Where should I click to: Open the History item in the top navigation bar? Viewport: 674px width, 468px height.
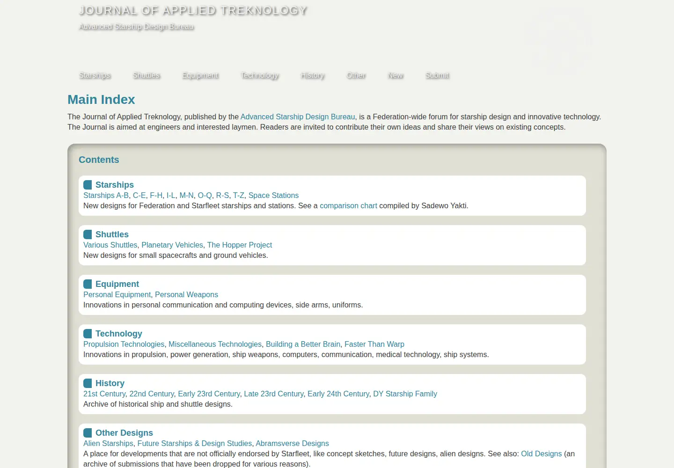pyautogui.click(x=313, y=75)
